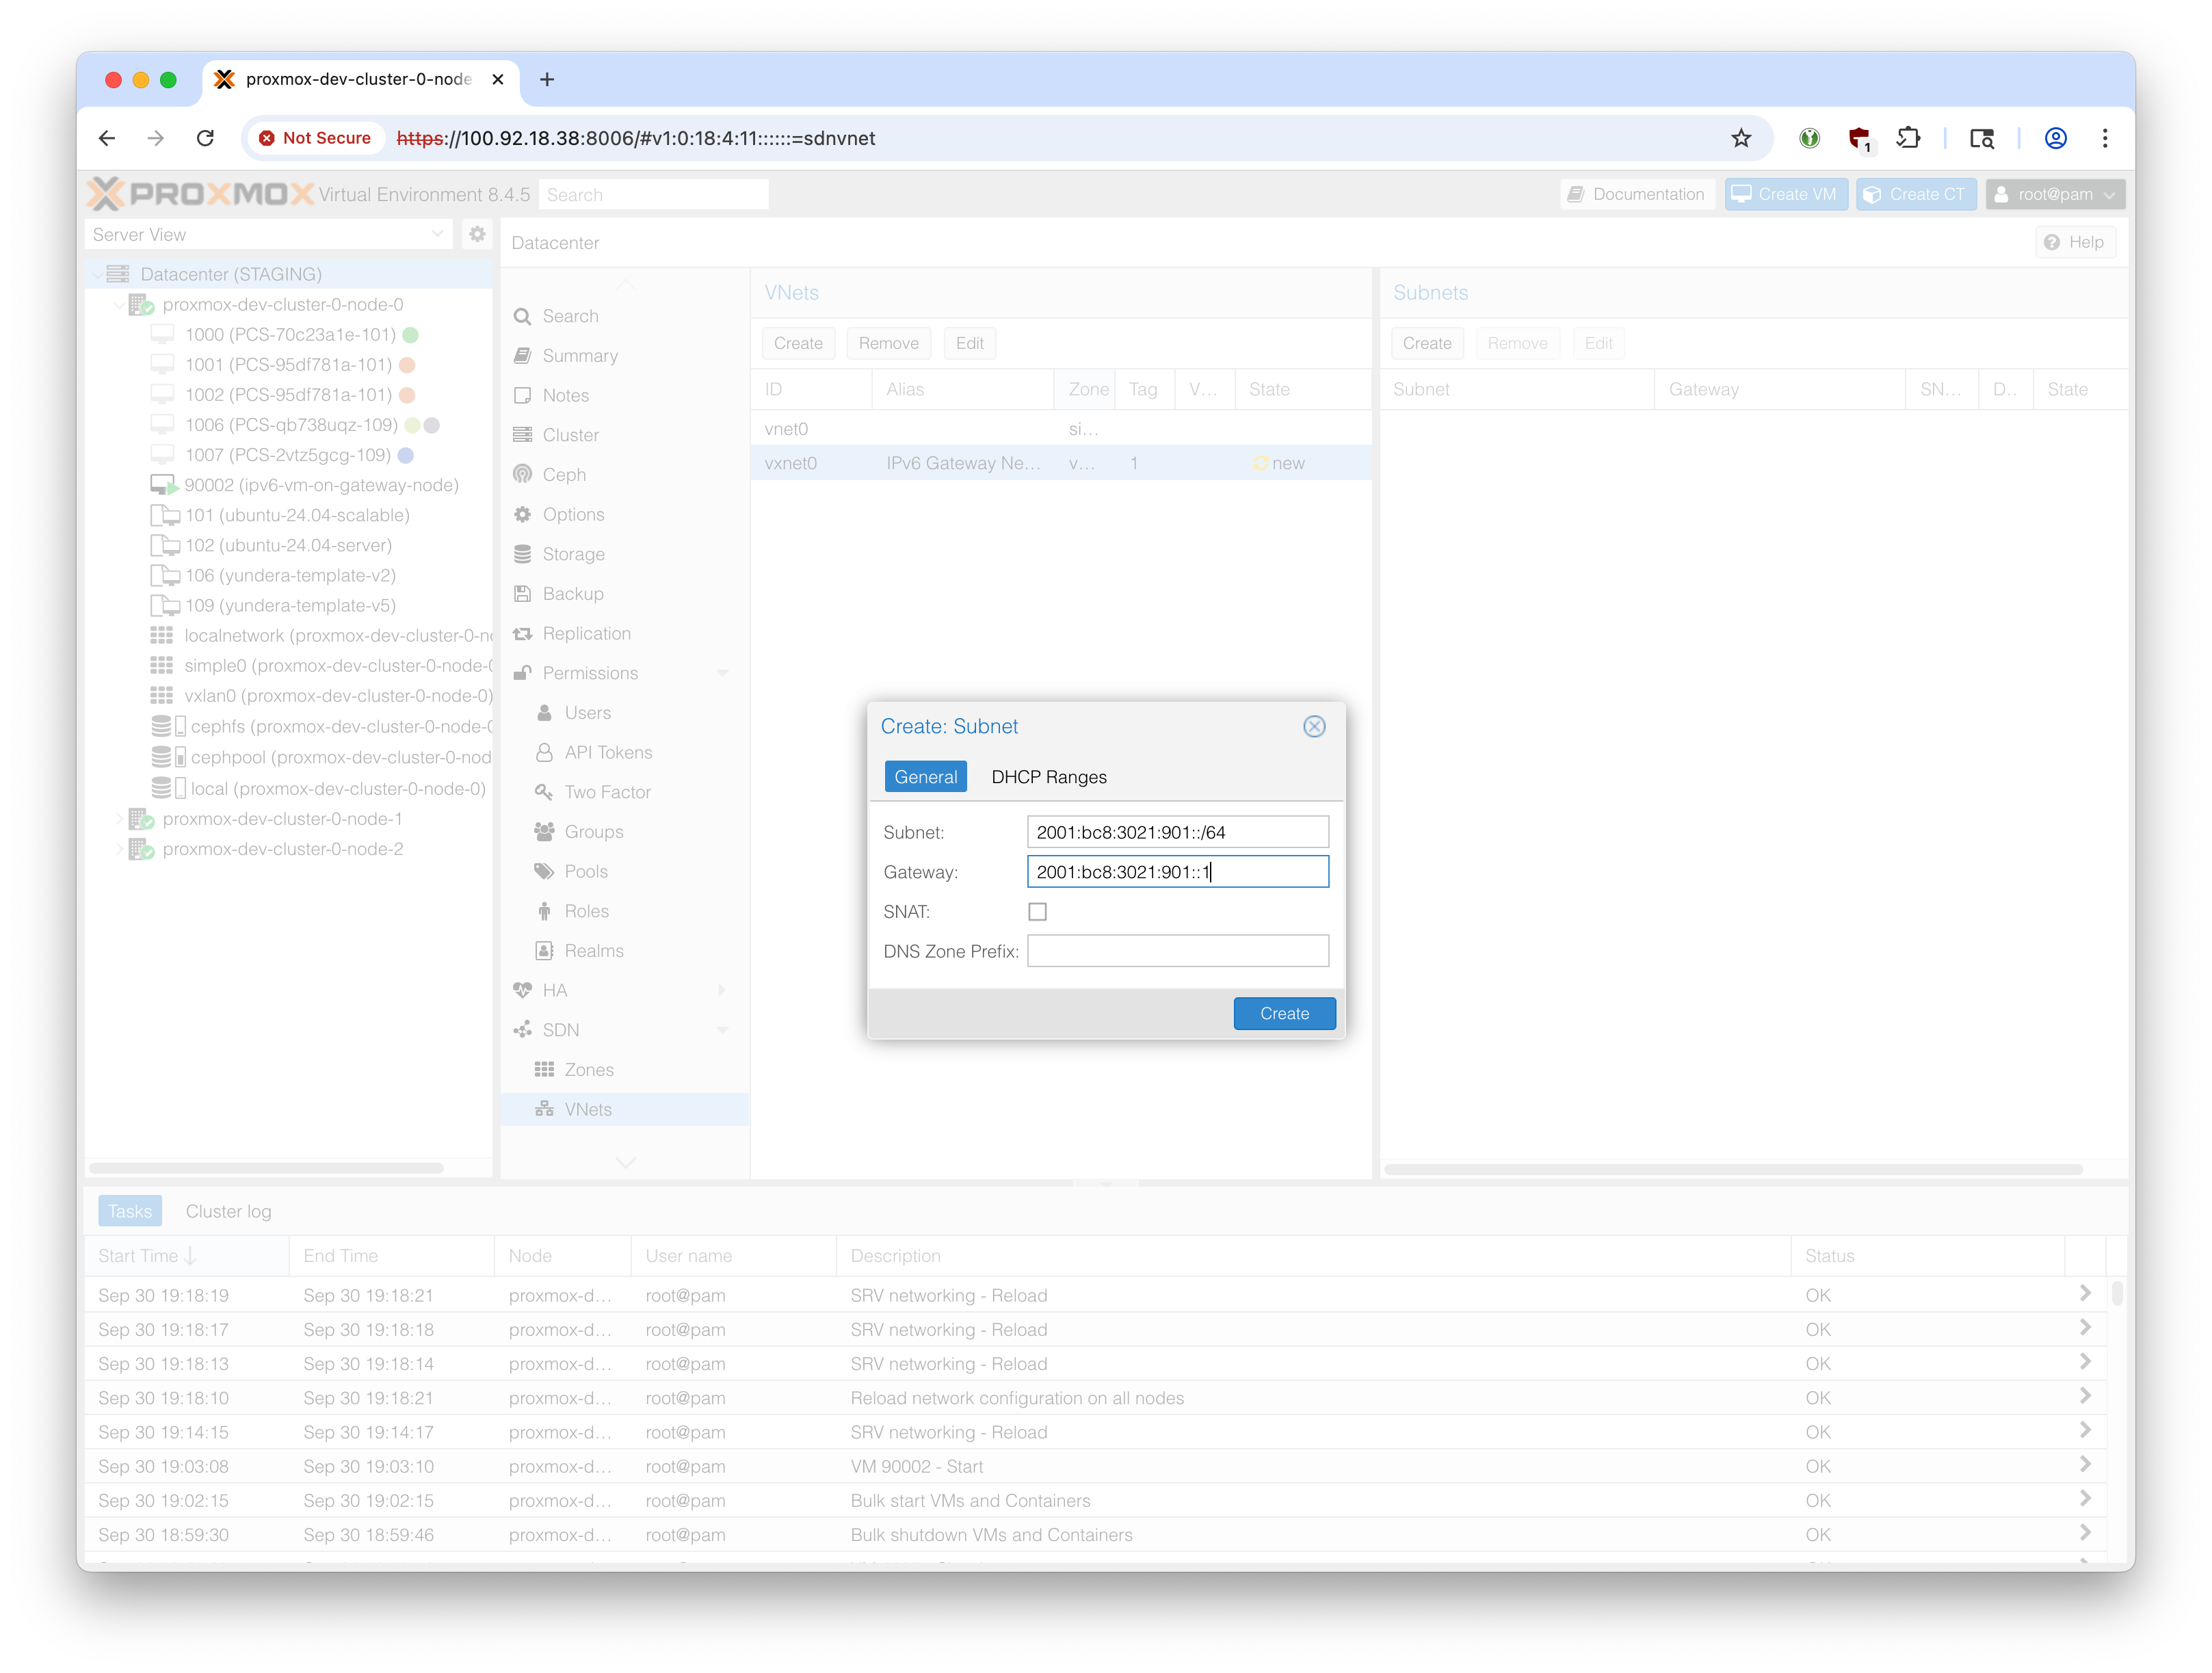Expand proxmox-dev-cluster-0-node-1 tree node
Viewport: 2212px width, 1673px height.
pos(119,819)
